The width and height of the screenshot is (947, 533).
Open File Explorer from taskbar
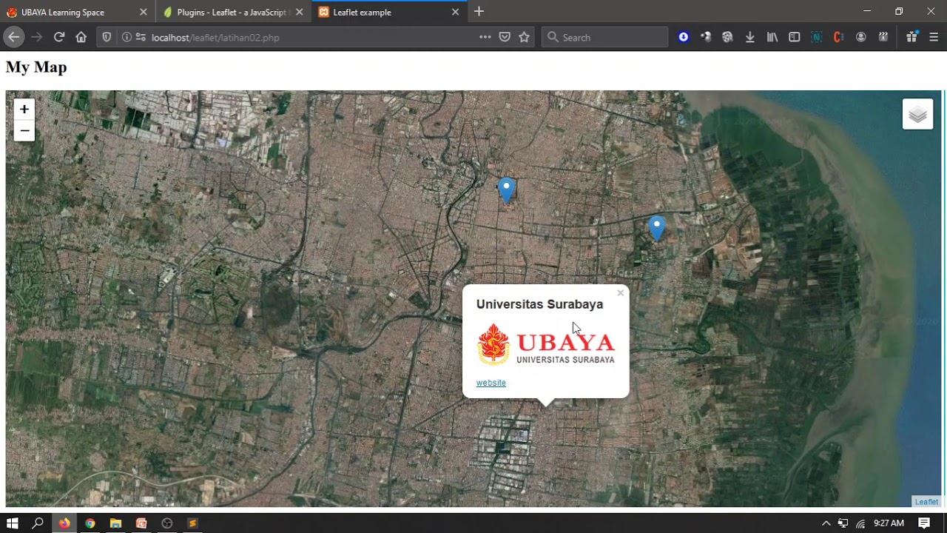tap(115, 523)
